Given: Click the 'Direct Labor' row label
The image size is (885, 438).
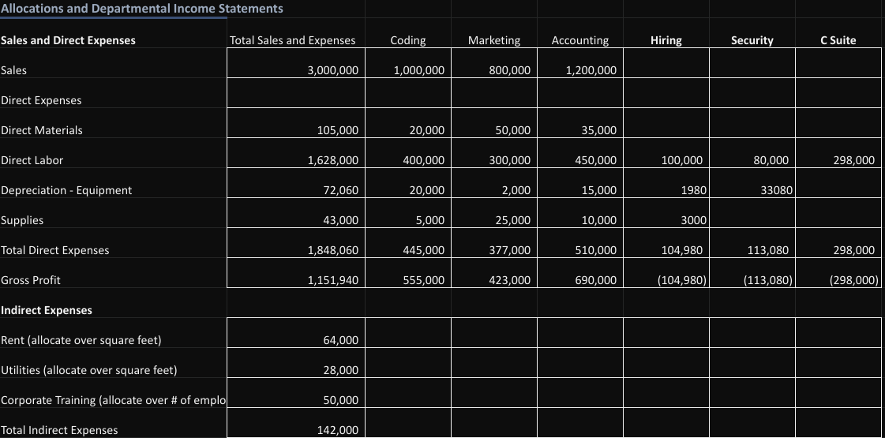Looking at the screenshot, I should coord(32,159).
